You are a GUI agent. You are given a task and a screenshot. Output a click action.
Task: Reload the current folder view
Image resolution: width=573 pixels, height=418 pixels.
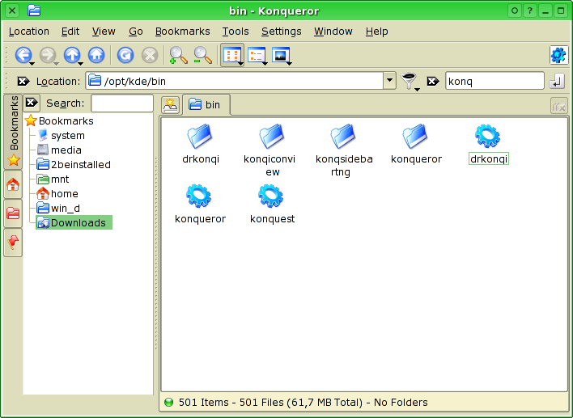coord(125,55)
